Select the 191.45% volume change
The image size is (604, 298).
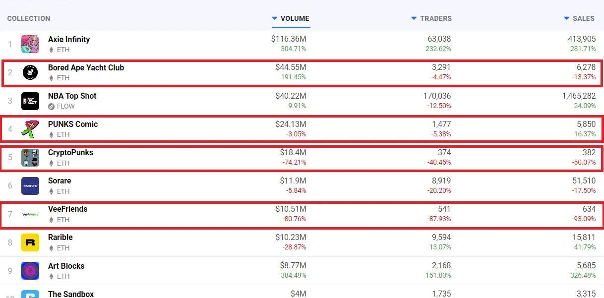point(294,77)
